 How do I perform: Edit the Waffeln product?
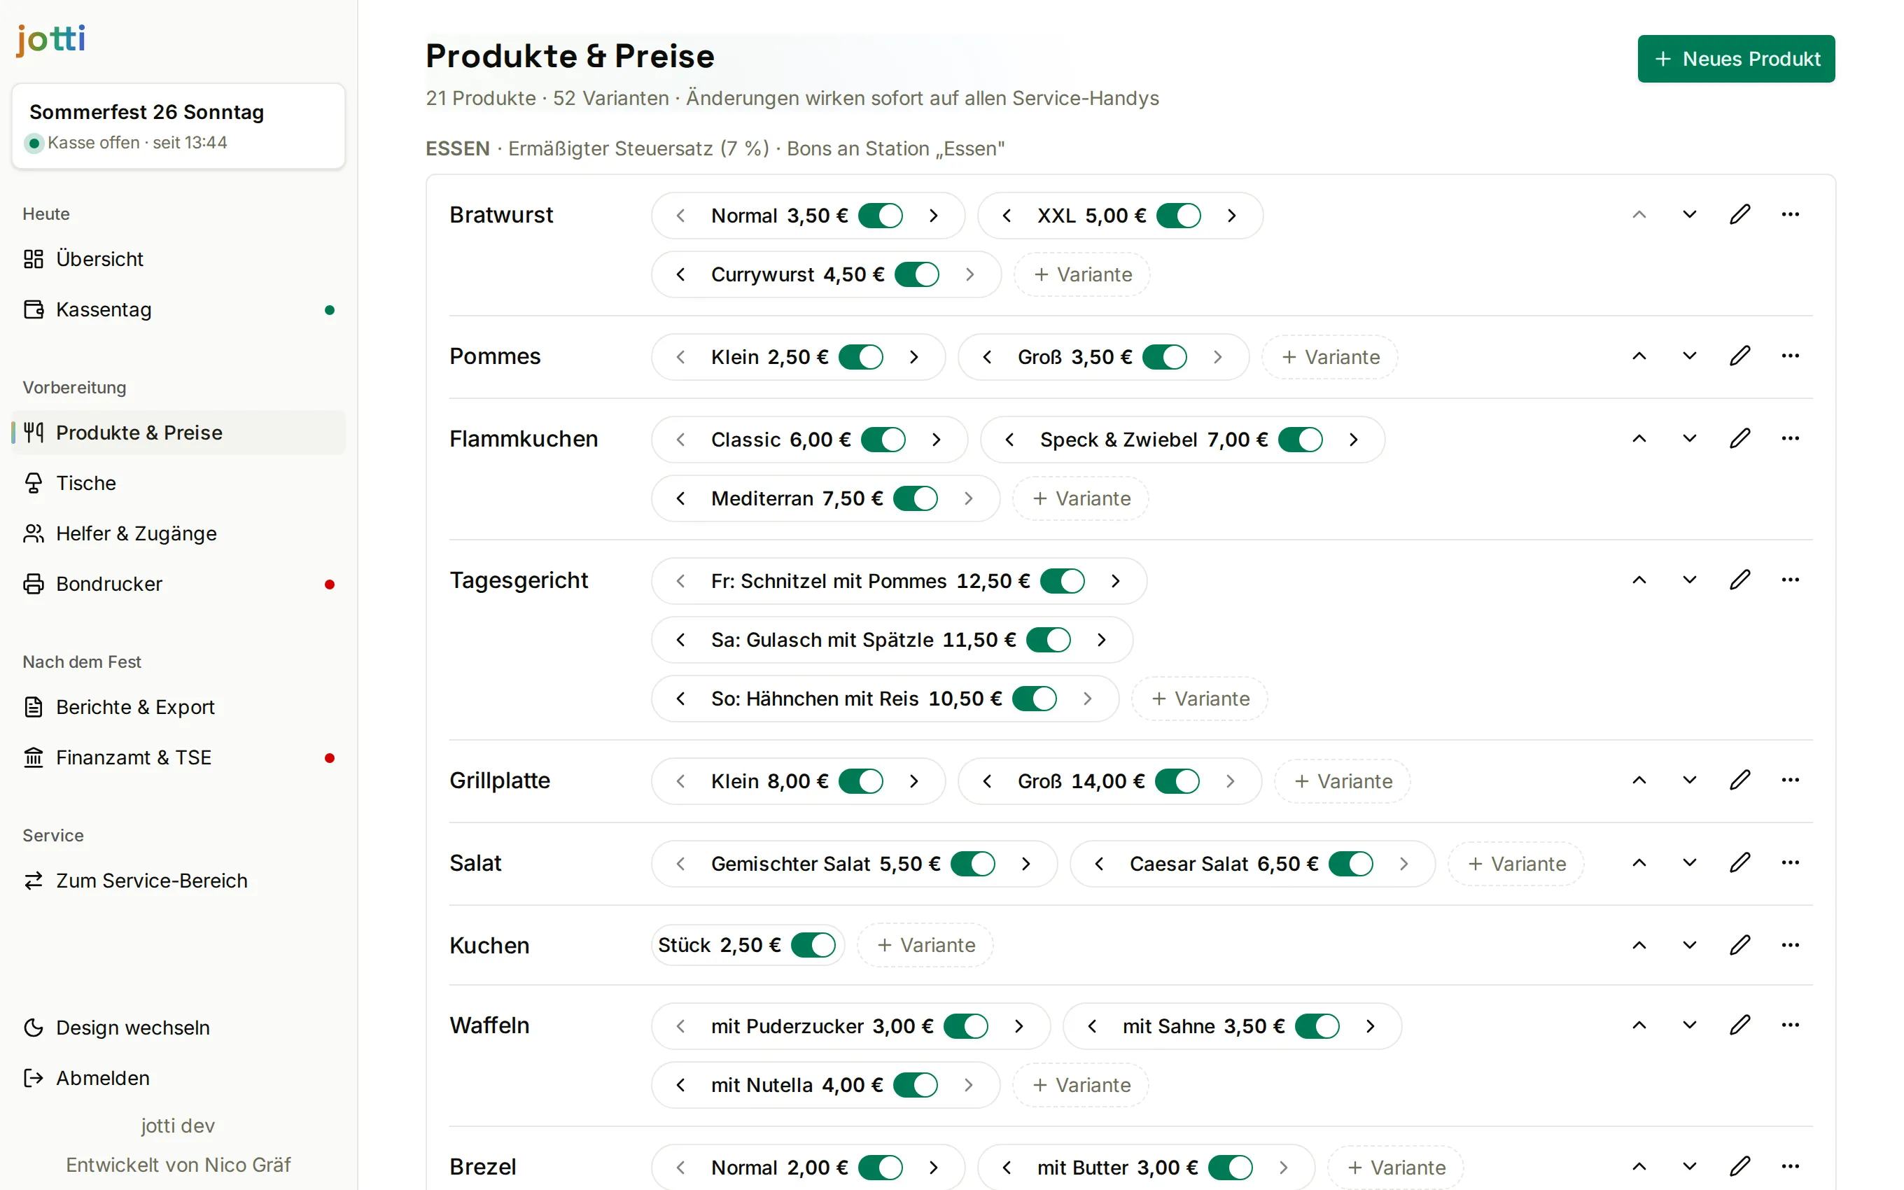click(1739, 1025)
